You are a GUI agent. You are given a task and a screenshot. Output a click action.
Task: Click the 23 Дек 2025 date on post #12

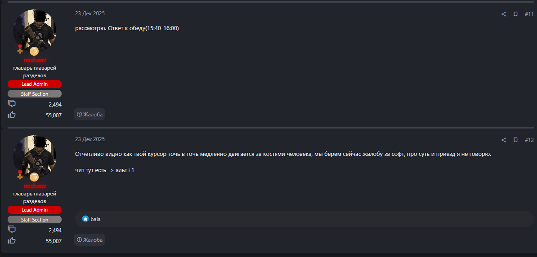click(x=90, y=139)
